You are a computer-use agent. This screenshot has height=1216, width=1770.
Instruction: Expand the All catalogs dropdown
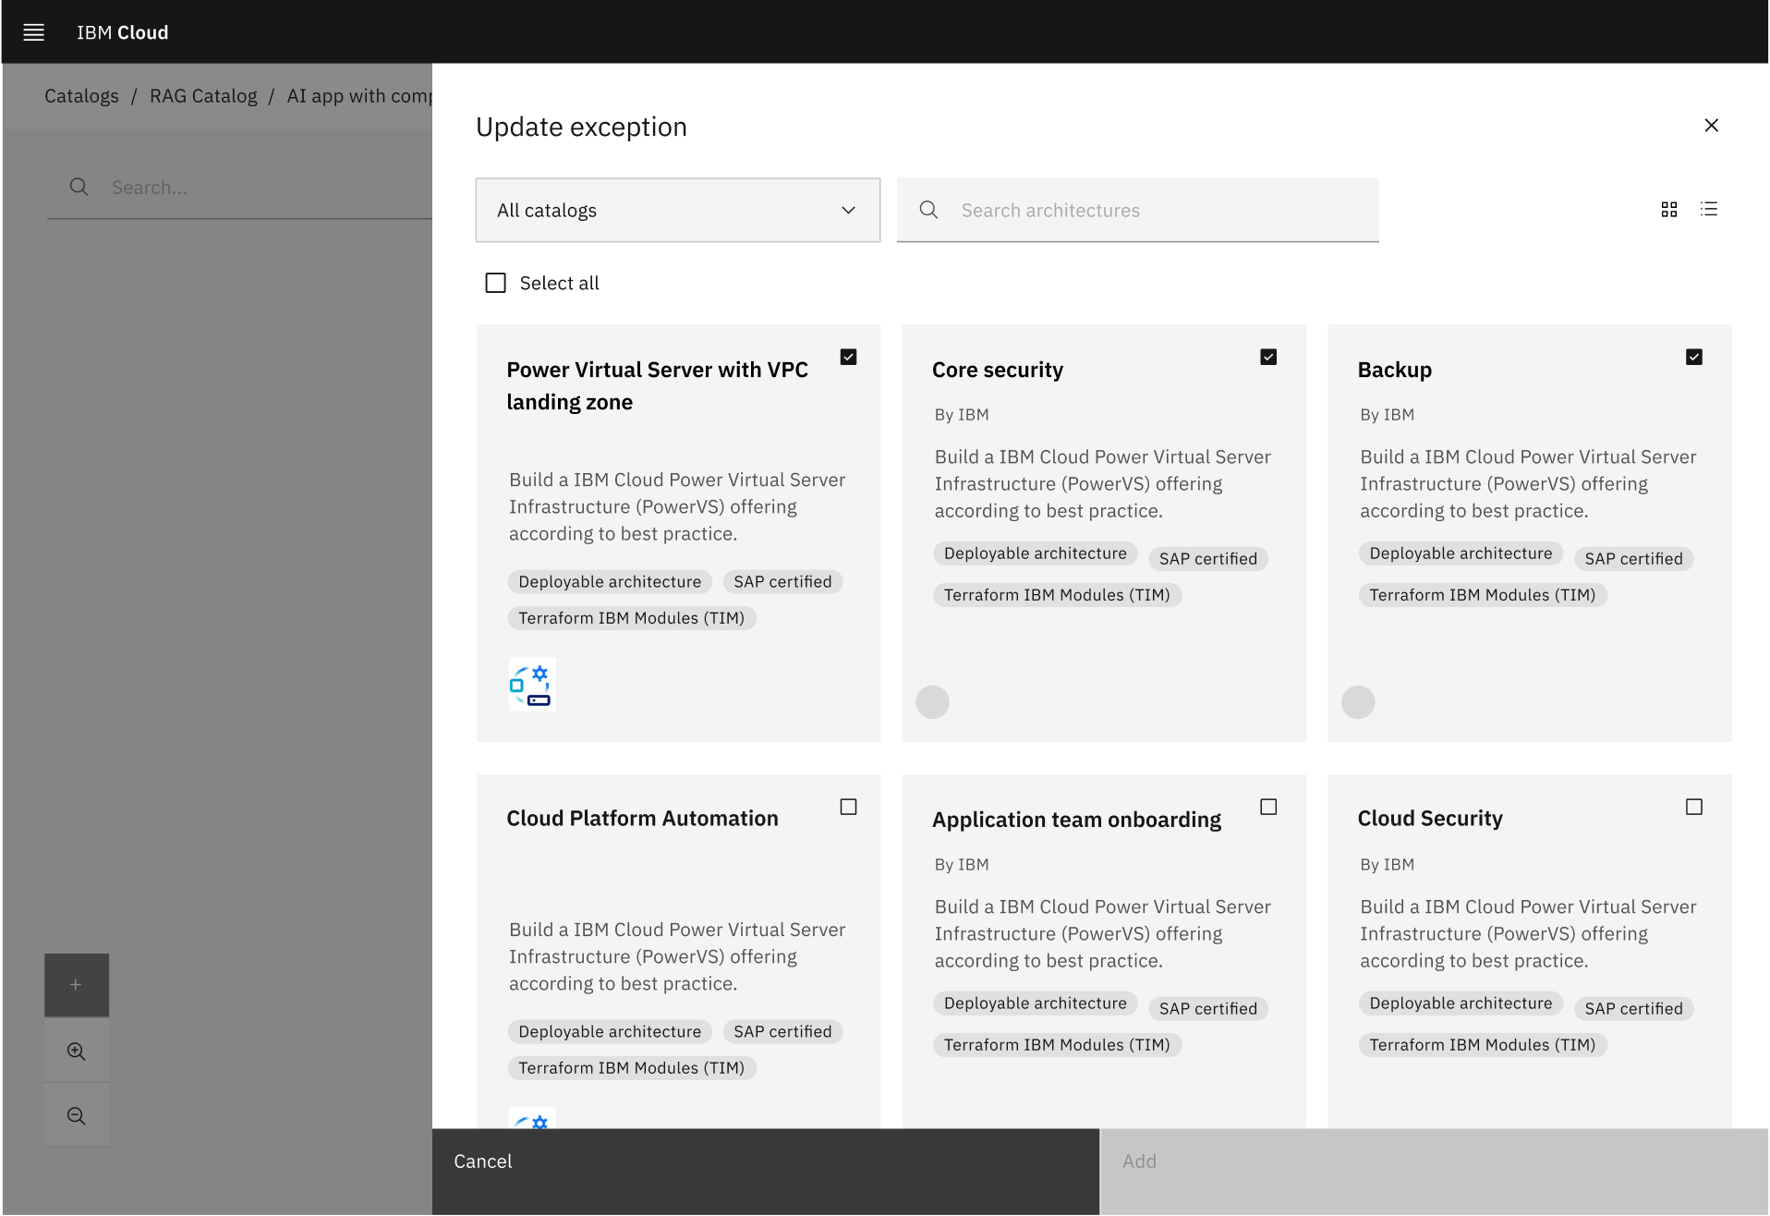pyautogui.click(x=677, y=211)
